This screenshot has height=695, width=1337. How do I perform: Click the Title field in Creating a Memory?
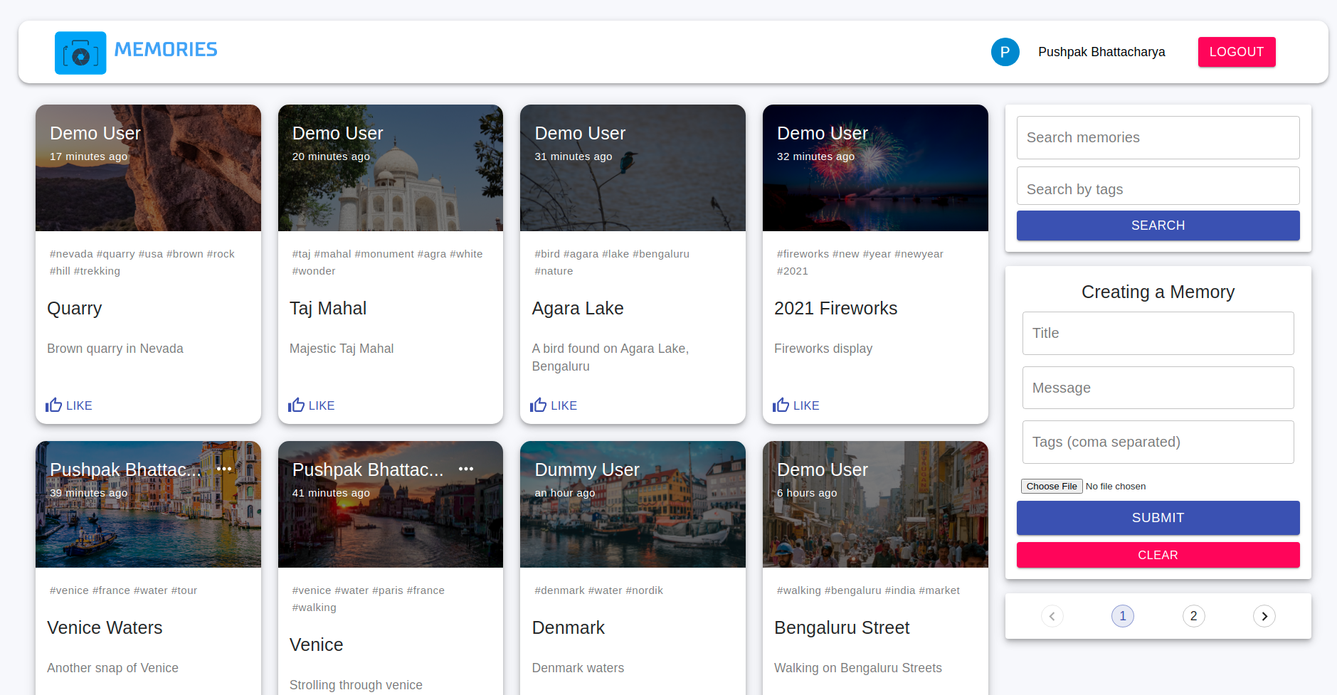coord(1158,333)
